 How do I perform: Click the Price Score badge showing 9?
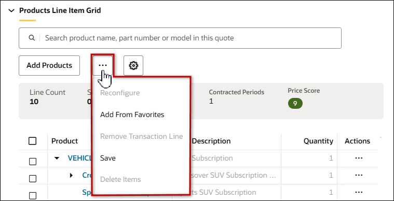point(295,103)
